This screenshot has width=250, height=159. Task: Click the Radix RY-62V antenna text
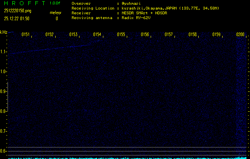tap(138, 17)
